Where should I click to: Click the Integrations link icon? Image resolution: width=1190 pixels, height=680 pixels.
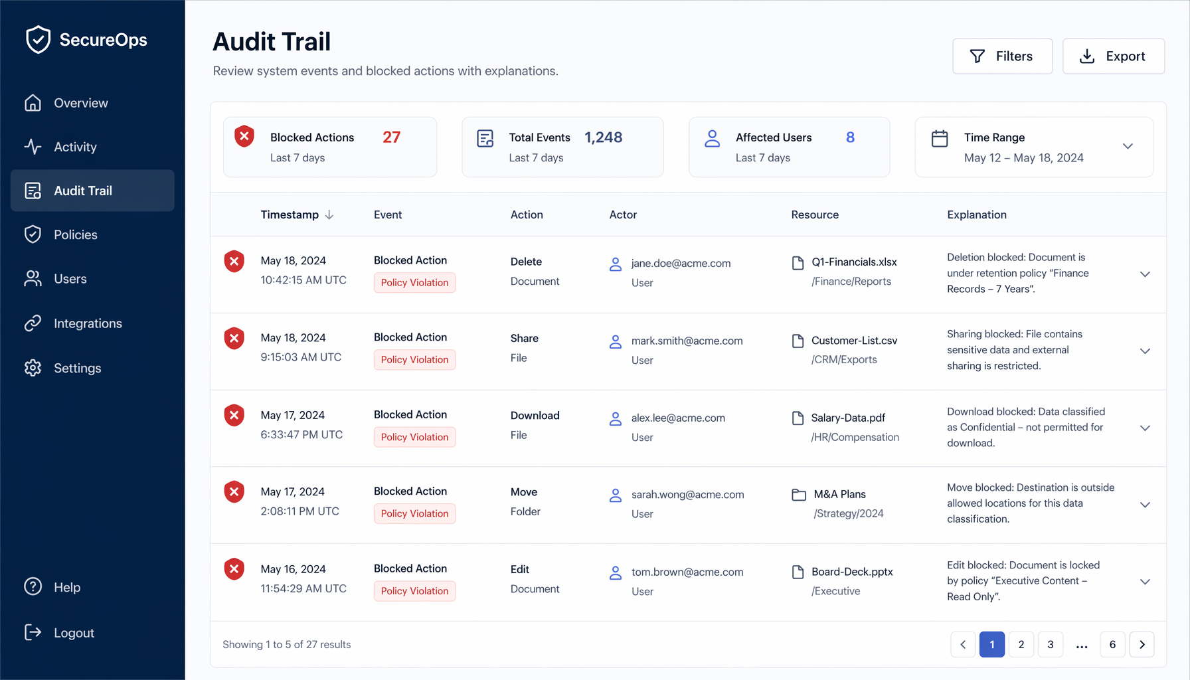[33, 323]
